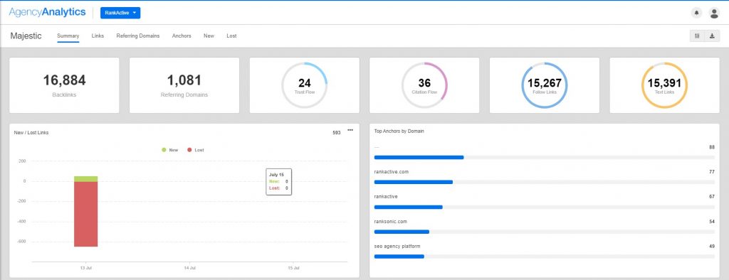The height and width of the screenshot is (280, 729).
Task: Click the seo agency platform label
Action: tap(397, 246)
